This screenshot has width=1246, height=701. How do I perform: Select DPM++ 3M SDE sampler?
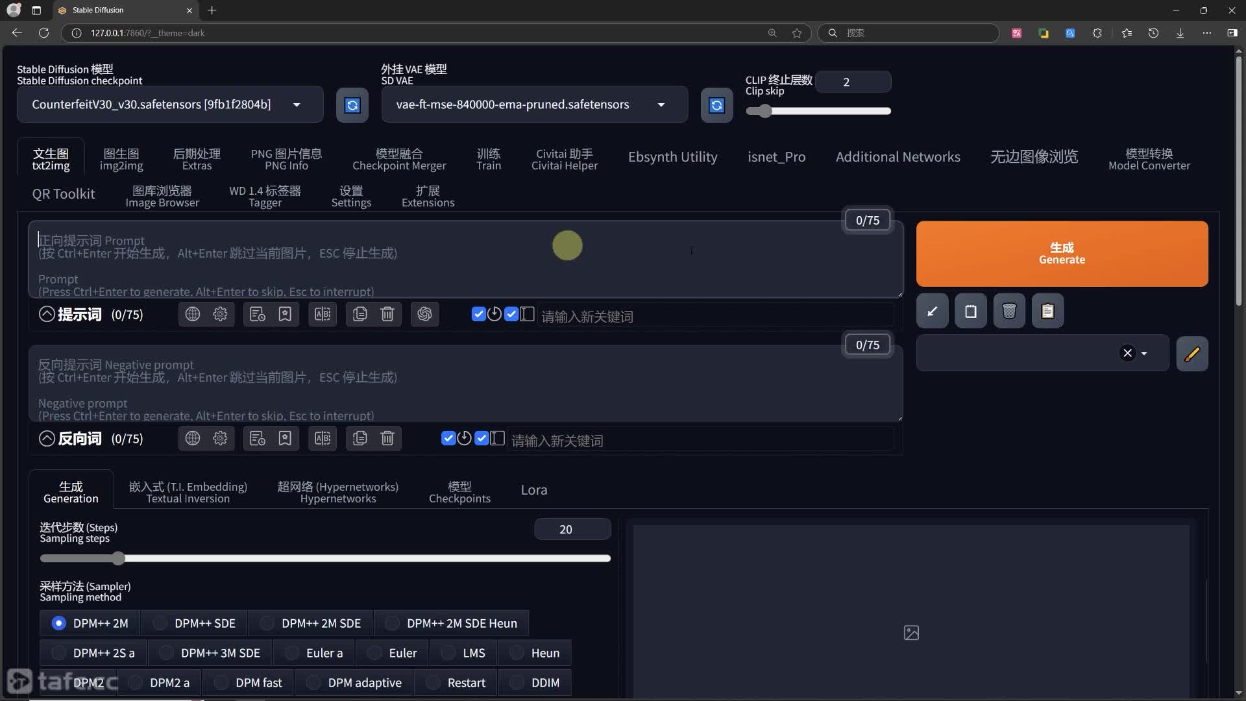click(x=210, y=653)
